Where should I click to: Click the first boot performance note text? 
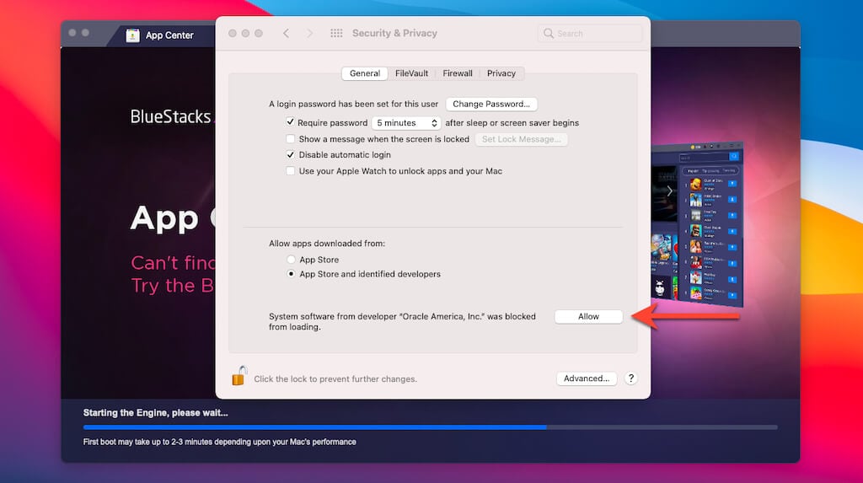[220, 442]
